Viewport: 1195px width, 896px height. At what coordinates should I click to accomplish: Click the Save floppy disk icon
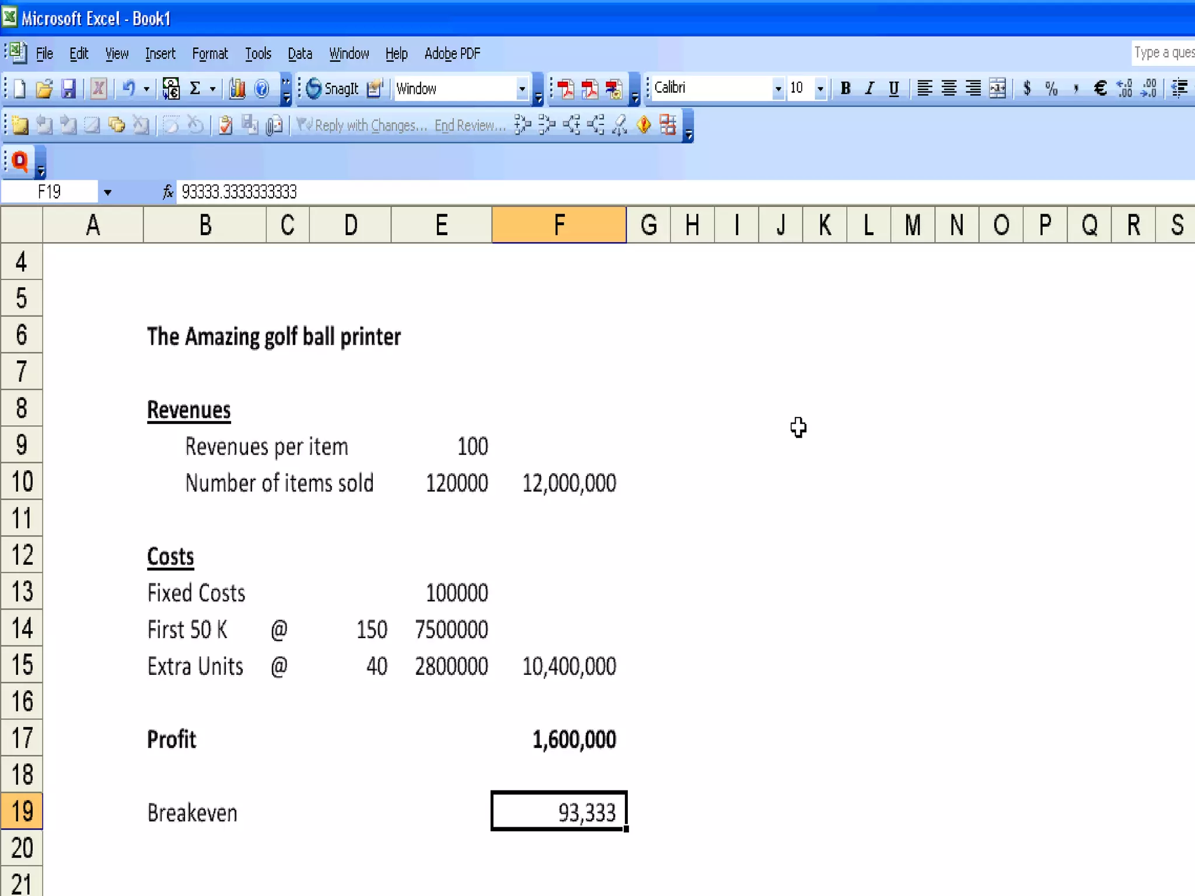click(69, 89)
